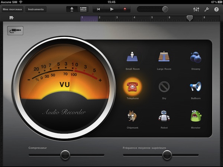Click the Compresseur slider knob
Image resolution: width=223 pixels, height=167 pixels.
click(65, 155)
